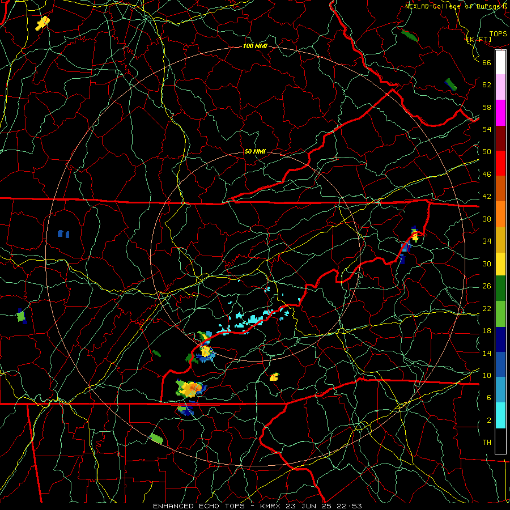Viewport: 510px width, 510px height.
Task: Click the ENHANCED ECHO TOPS title text
Action: (201, 506)
